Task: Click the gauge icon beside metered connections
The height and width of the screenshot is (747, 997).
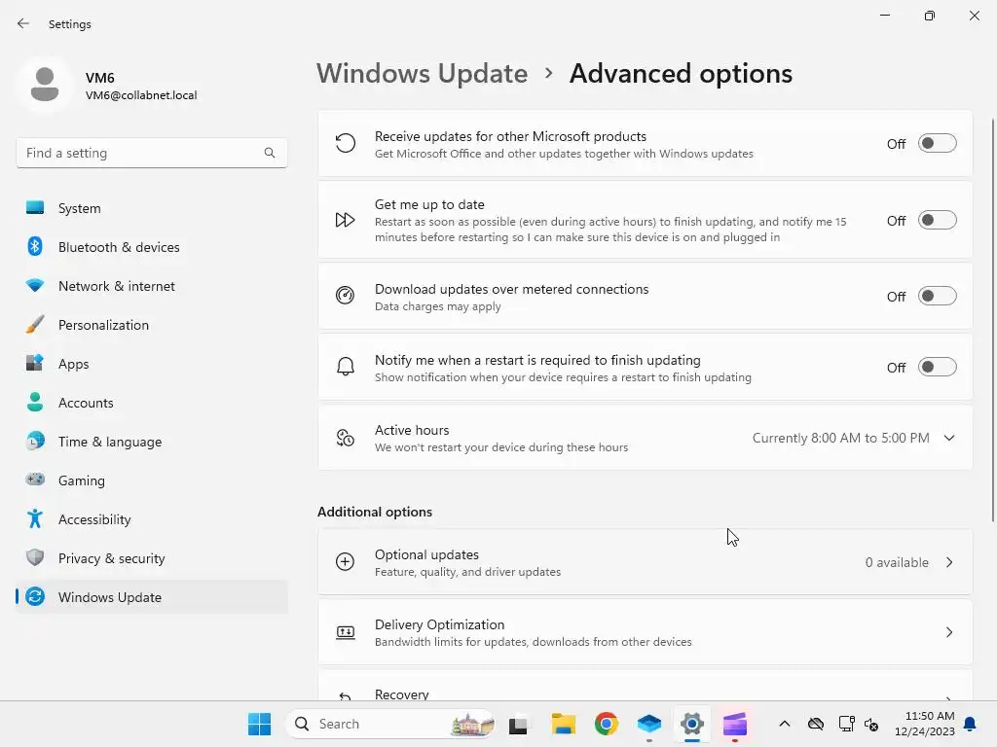Action: pyautogui.click(x=346, y=296)
